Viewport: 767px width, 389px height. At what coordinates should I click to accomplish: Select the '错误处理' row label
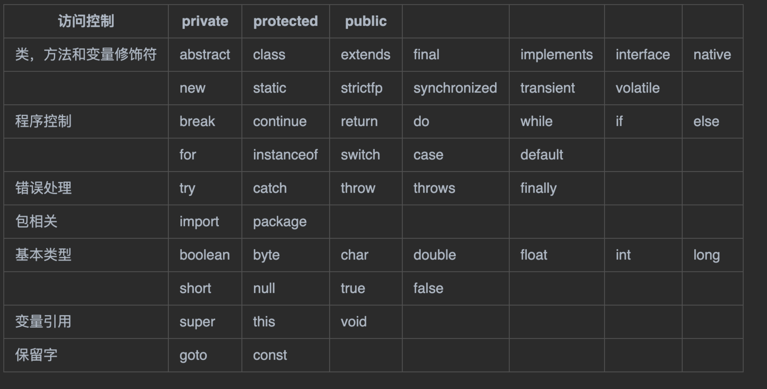[x=43, y=188]
